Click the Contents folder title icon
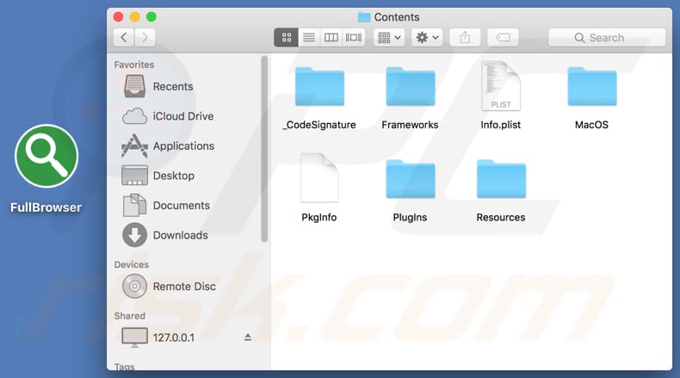Viewport: 680px width, 378px height. coord(364,17)
